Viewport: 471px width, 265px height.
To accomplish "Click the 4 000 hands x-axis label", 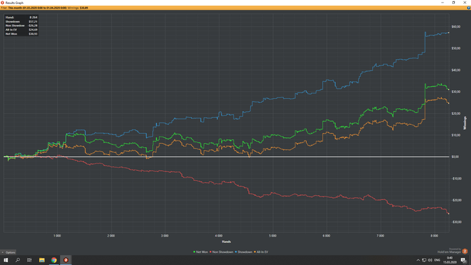I will click(x=219, y=236).
